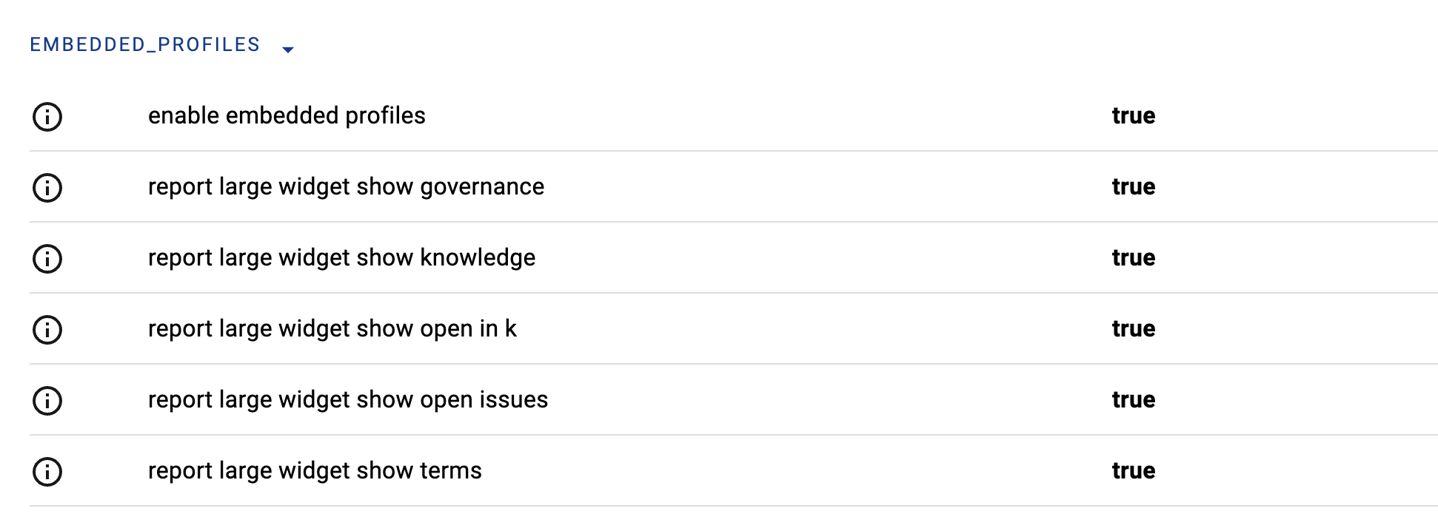Select 'report large widget show knowledge' label
Image resolution: width=1438 pixels, height=531 pixels.
pos(341,258)
